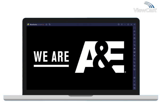Click the circular arrow rotate icon in sidebar
Screen dimensions: 160x110
134,69
